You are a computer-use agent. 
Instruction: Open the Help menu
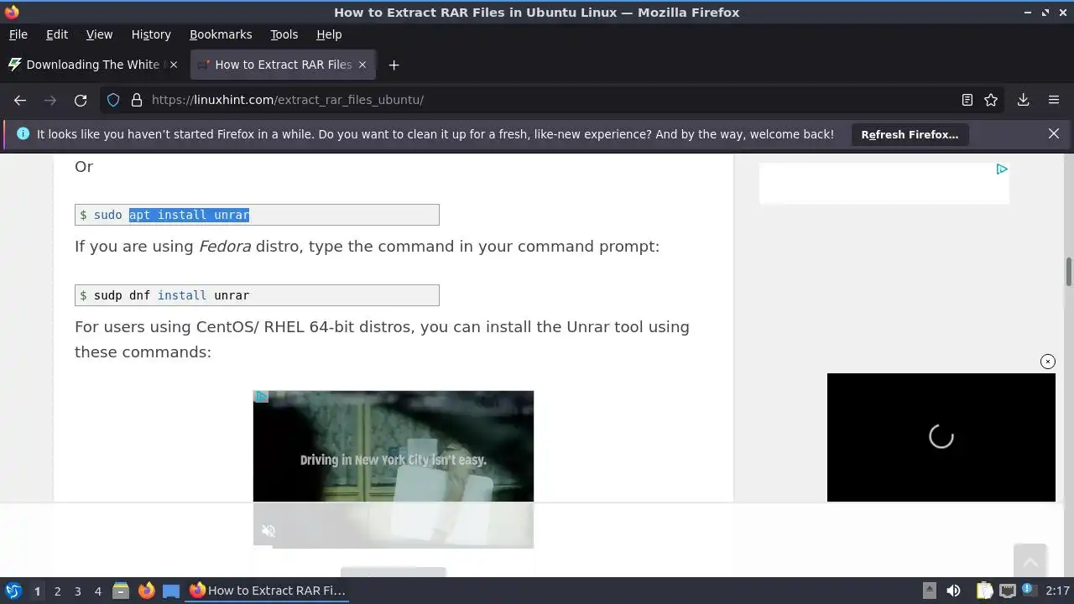click(x=329, y=34)
